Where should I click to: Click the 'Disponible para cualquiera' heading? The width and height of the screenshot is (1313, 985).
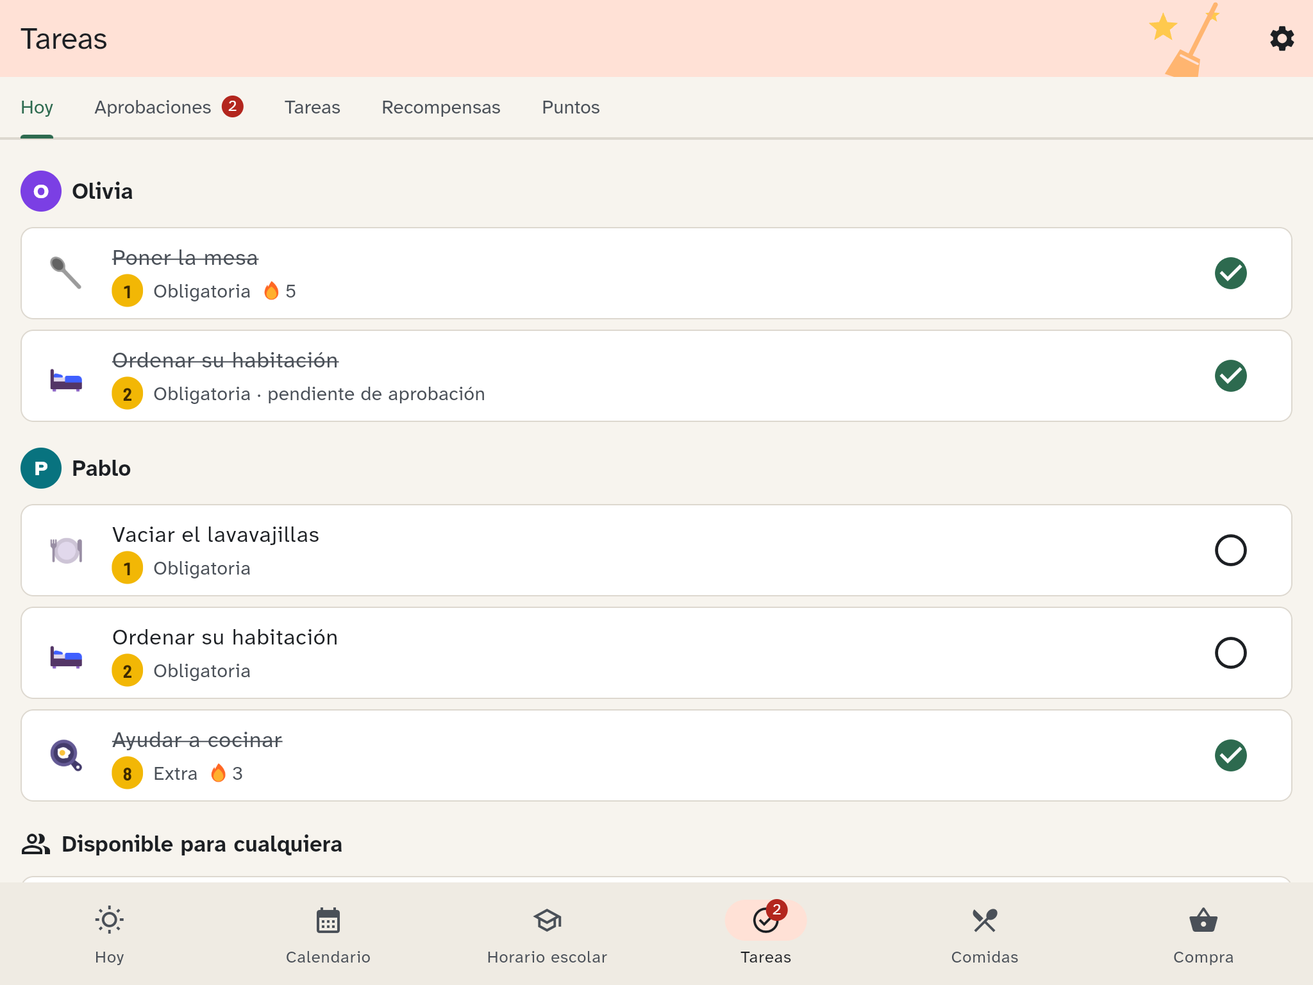tap(202, 844)
